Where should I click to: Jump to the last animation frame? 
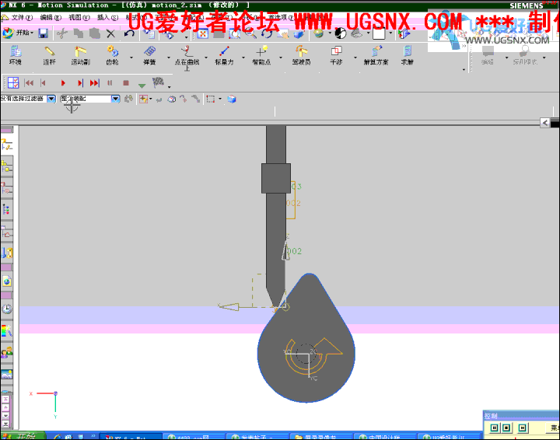[94, 83]
